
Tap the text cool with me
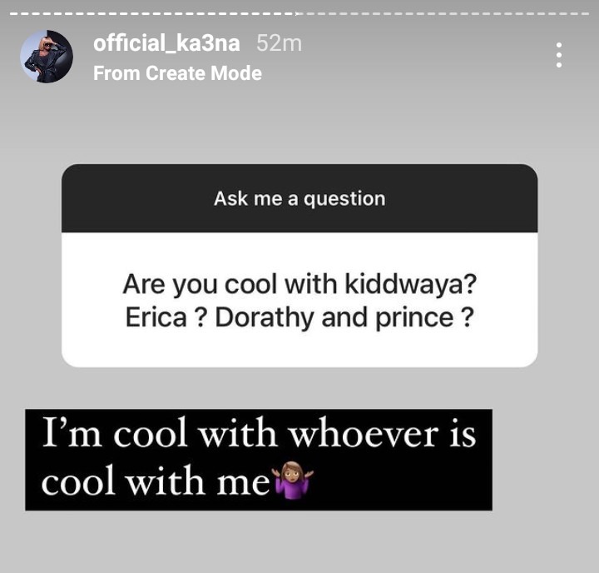[156, 481]
